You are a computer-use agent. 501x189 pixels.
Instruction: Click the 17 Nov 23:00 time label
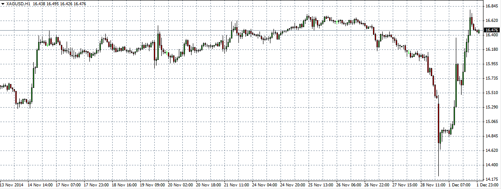point(97,185)
